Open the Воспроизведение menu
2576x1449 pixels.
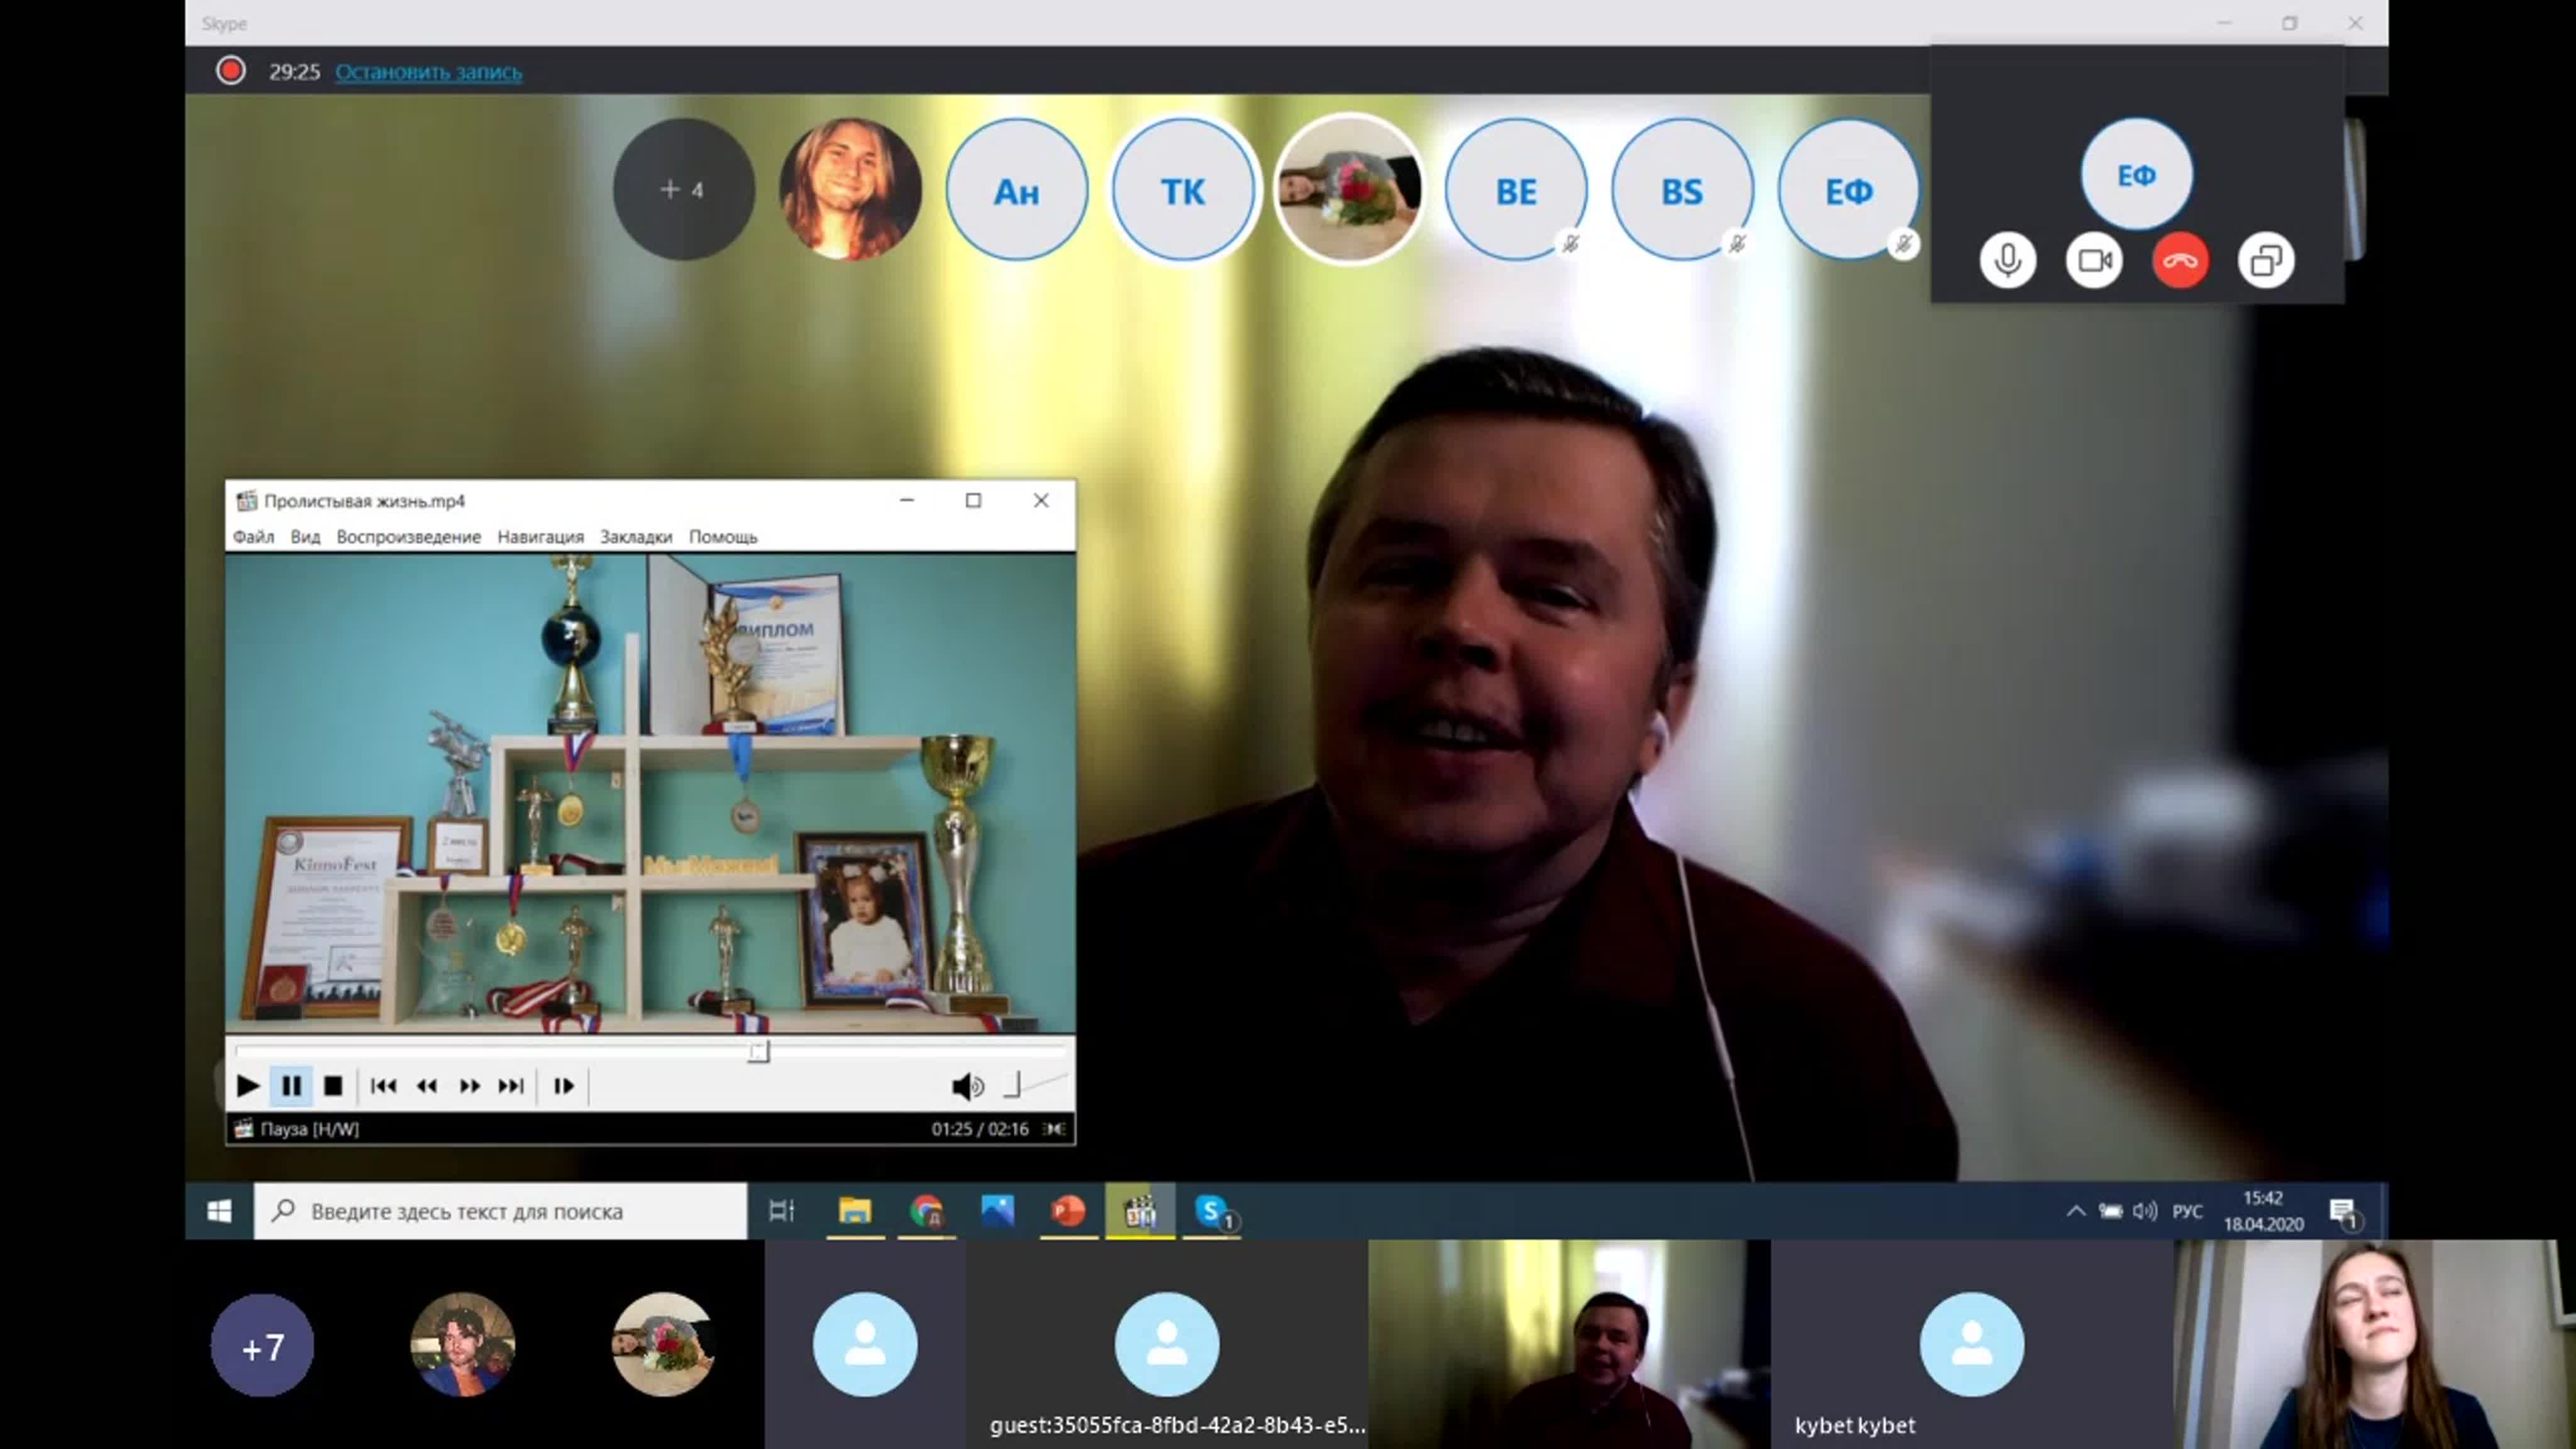point(408,537)
